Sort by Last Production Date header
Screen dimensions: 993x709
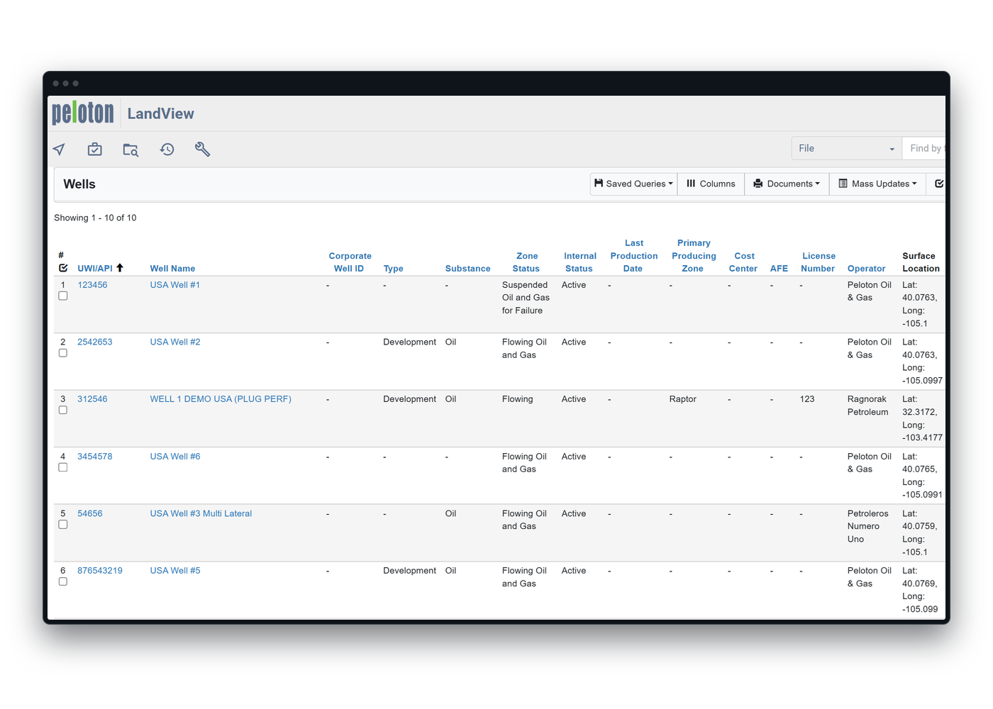coord(634,256)
